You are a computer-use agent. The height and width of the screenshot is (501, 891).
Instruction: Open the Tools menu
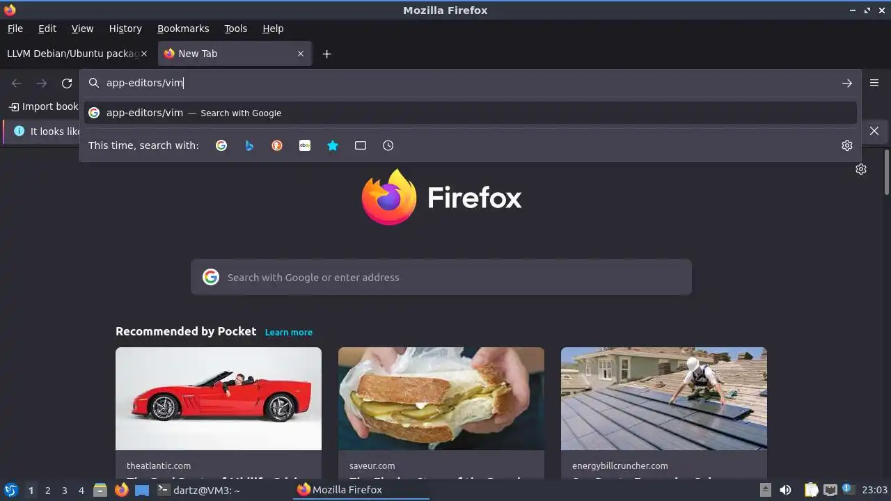click(x=235, y=29)
